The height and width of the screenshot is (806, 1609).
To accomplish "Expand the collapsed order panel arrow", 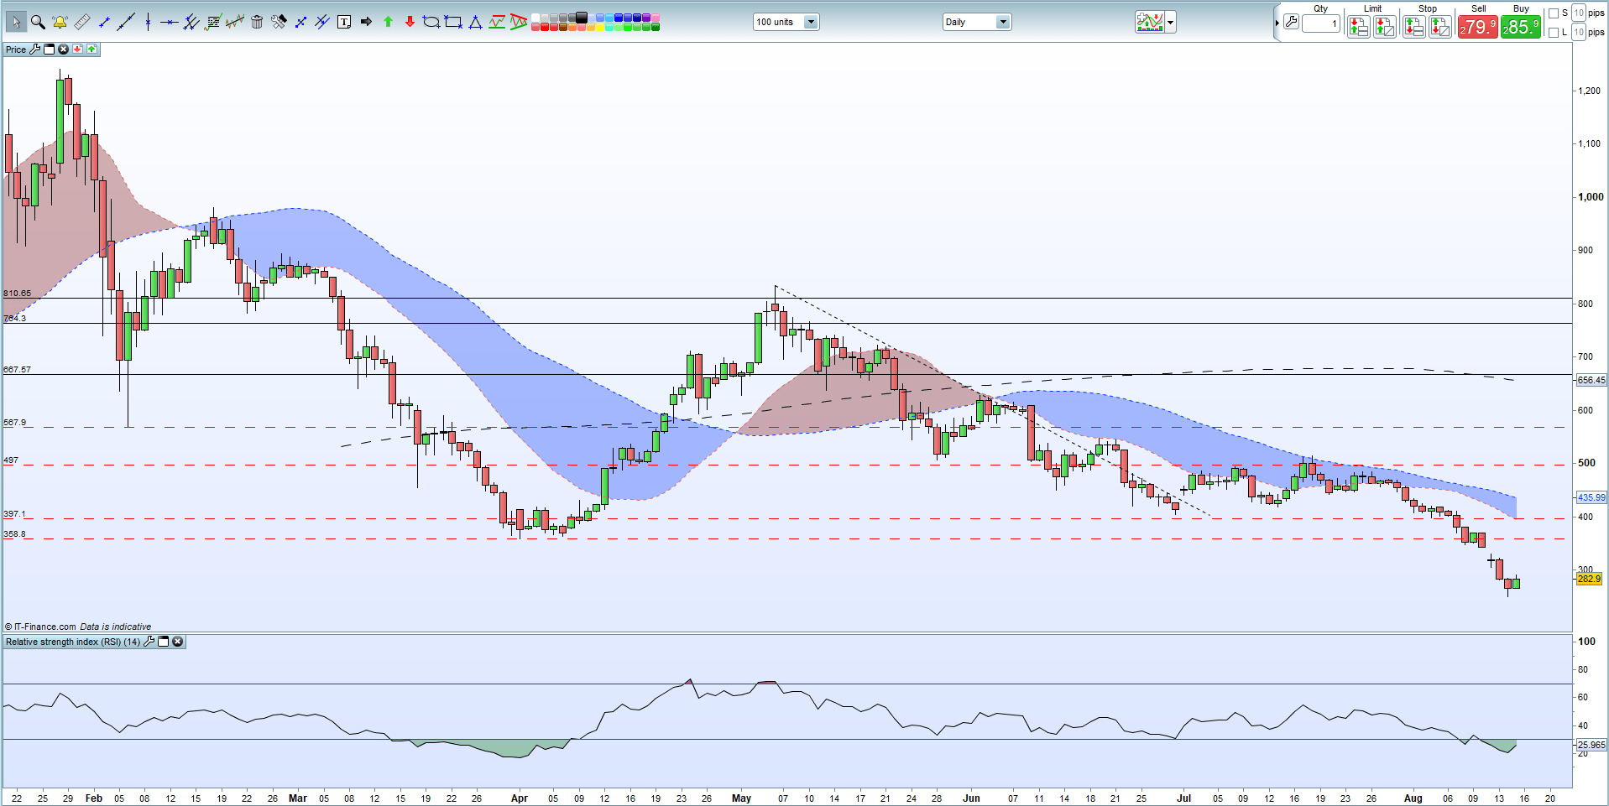I will [1277, 23].
